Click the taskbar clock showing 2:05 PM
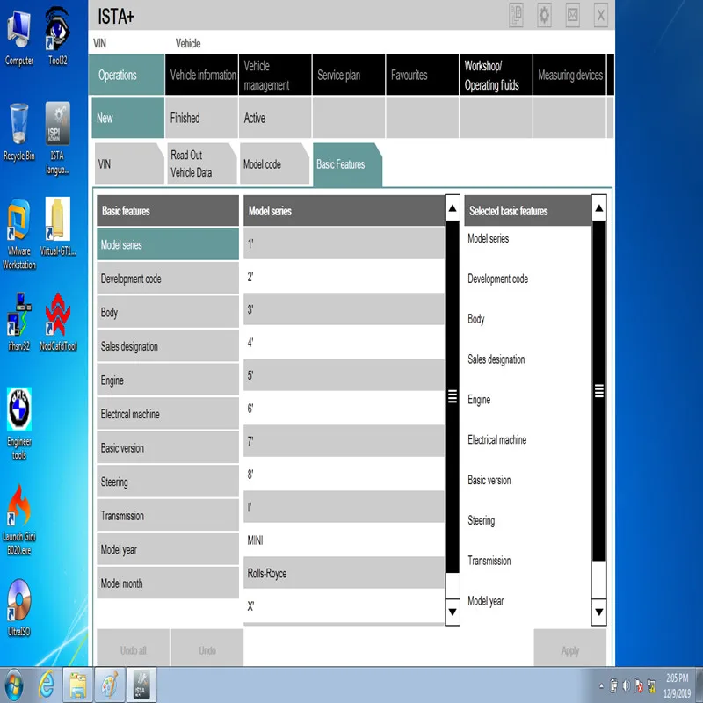The image size is (703, 703). tap(677, 685)
